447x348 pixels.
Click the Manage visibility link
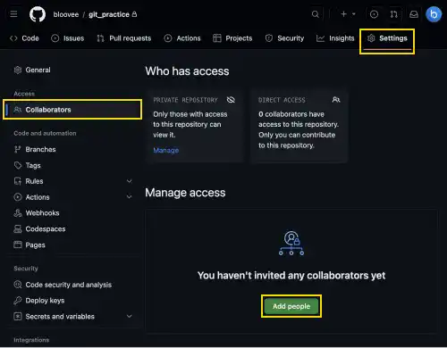166,150
